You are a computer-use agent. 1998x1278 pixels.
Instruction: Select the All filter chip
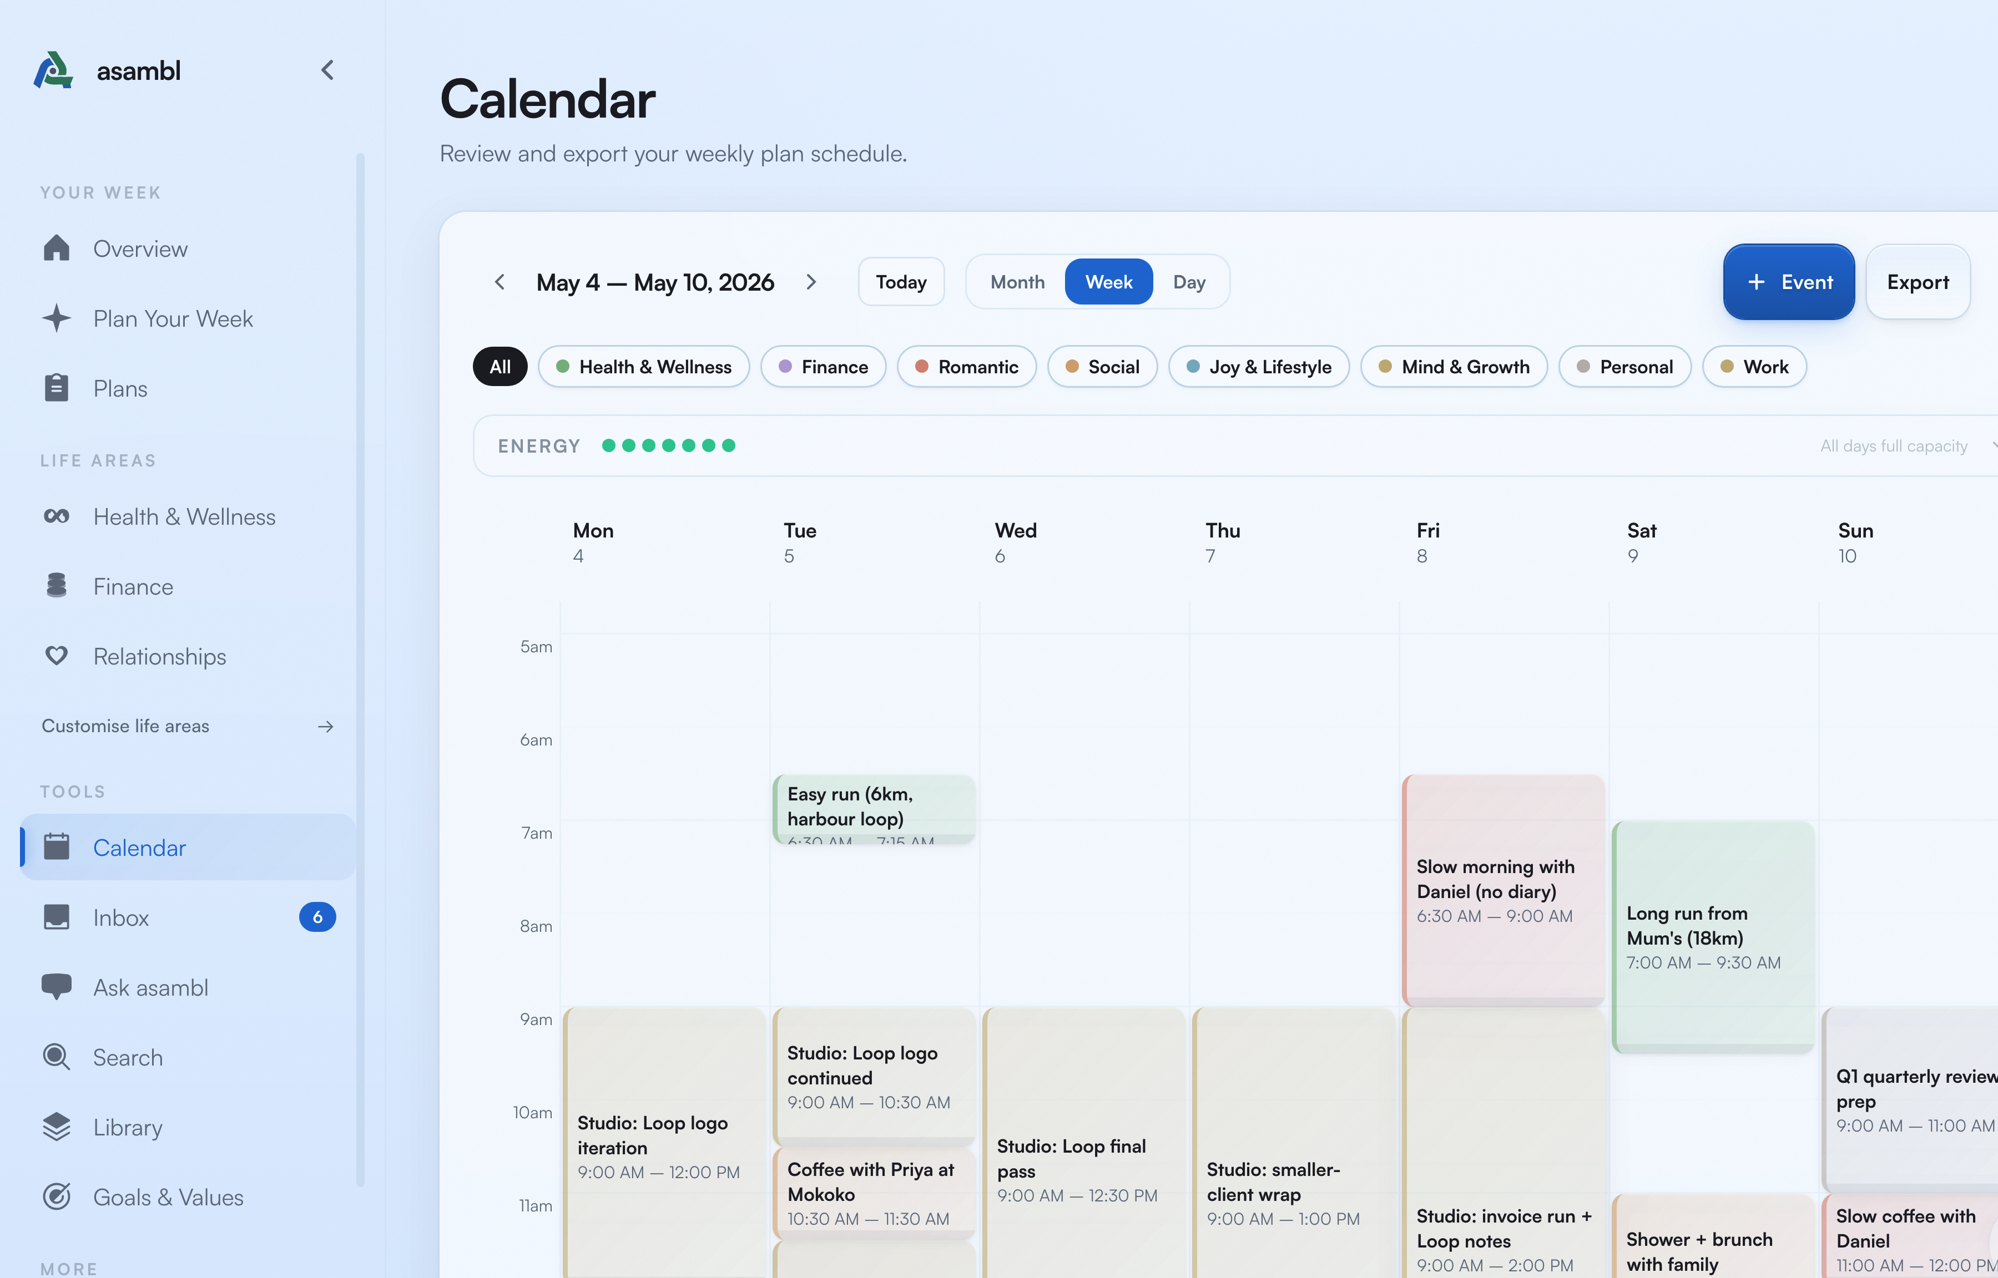pyautogui.click(x=500, y=367)
